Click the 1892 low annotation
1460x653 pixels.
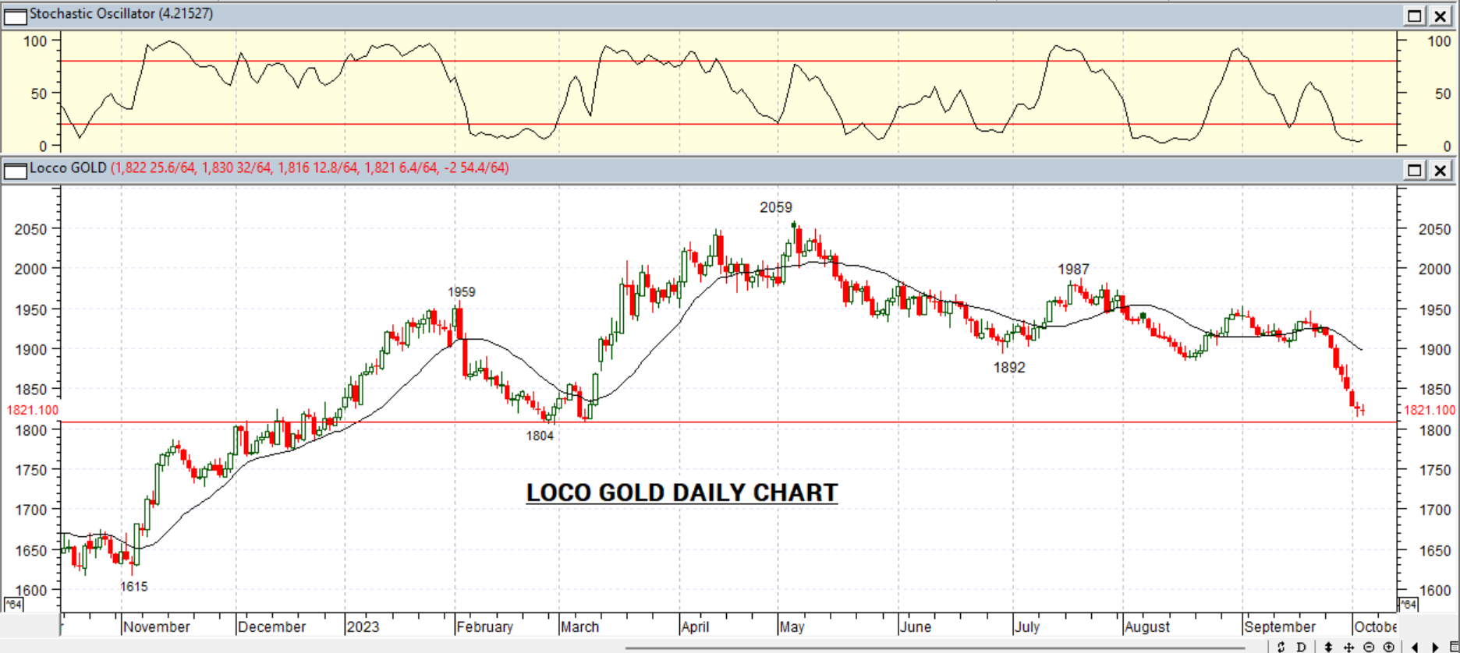pyautogui.click(x=1009, y=368)
